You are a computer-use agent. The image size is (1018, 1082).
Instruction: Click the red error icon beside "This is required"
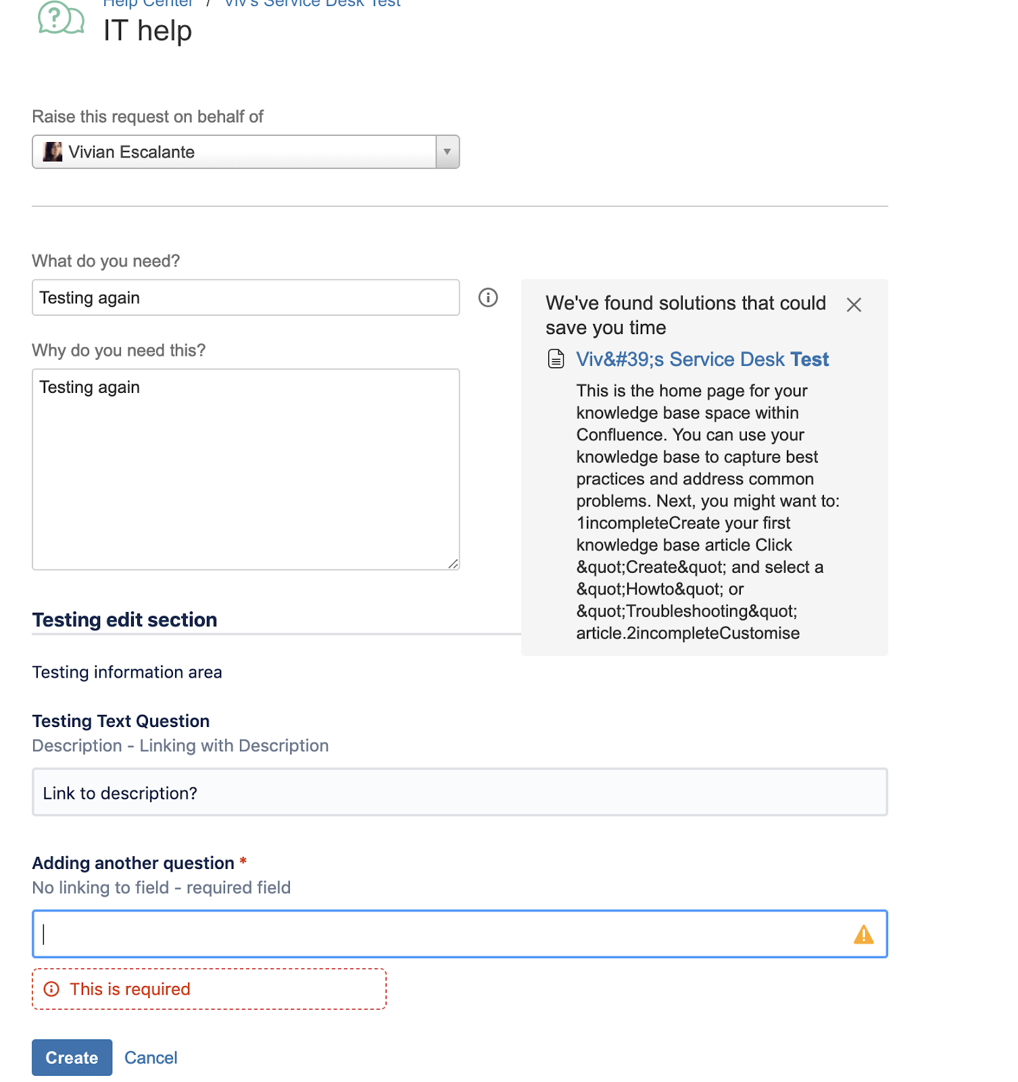[51, 989]
